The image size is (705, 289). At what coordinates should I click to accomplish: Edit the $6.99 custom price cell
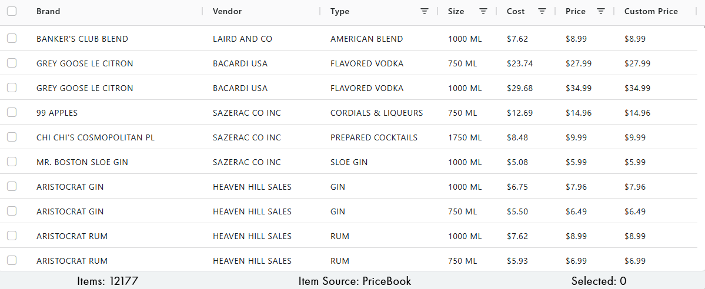(635, 261)
